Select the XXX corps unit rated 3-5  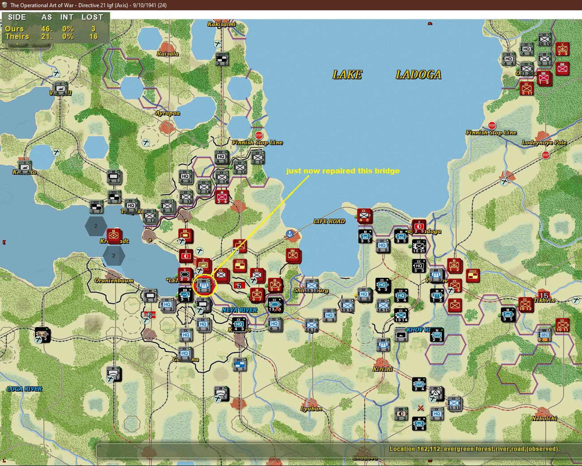coord(240,365)
